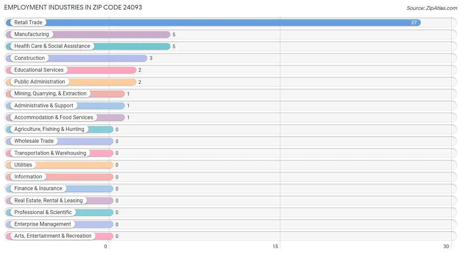This screenshot has height=254, width=461.
Task: Select the Finance & Insurance label
Action: 38,189
